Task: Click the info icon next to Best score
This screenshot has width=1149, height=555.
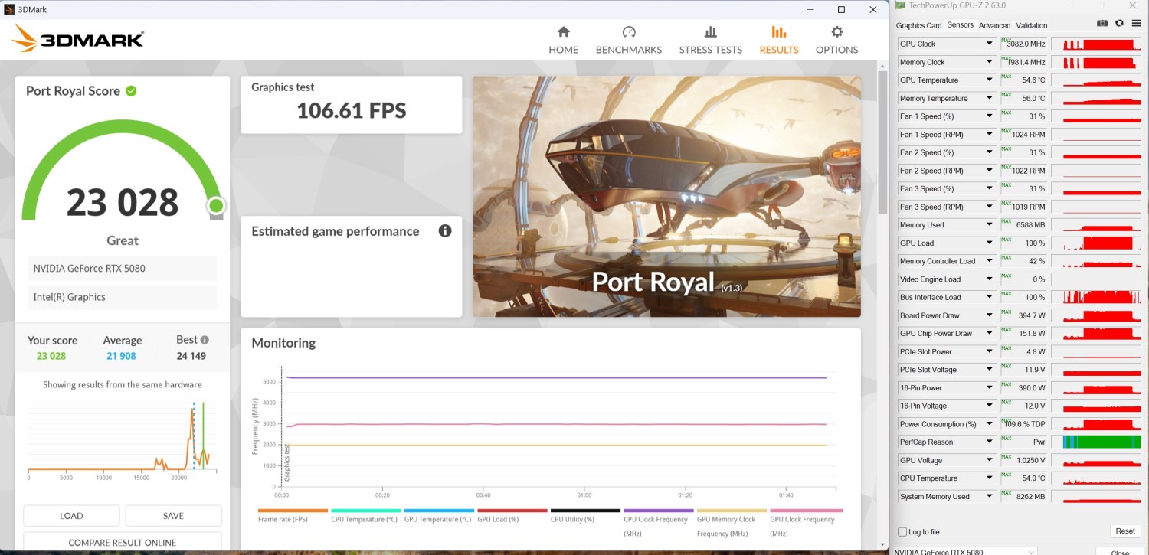Action: 205,340
